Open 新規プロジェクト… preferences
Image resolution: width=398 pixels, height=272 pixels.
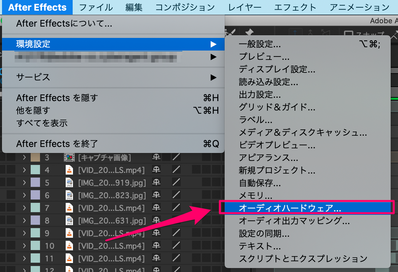tap(308, 170)
